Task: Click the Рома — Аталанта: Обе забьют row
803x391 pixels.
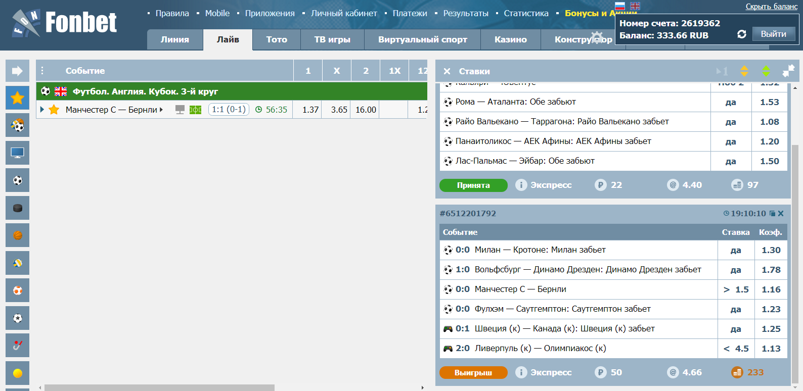Action: coord(613,102)
